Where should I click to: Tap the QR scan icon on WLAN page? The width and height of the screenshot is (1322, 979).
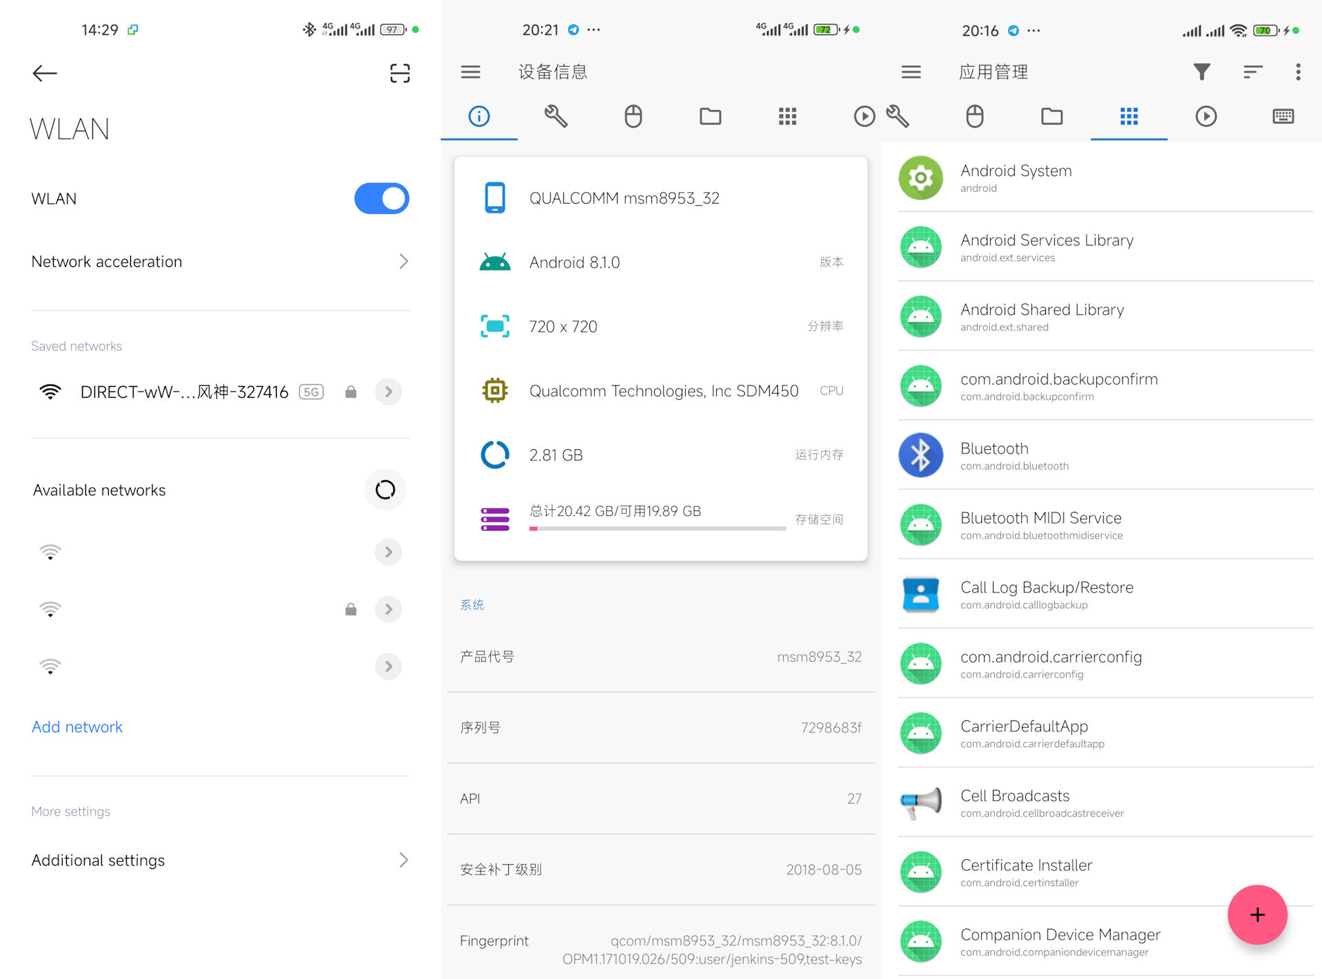399,73
